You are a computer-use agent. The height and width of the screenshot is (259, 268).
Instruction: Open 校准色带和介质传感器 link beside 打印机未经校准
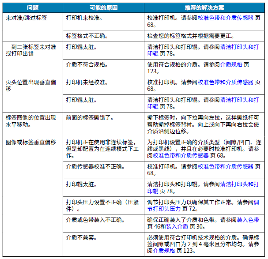[225, 82]
